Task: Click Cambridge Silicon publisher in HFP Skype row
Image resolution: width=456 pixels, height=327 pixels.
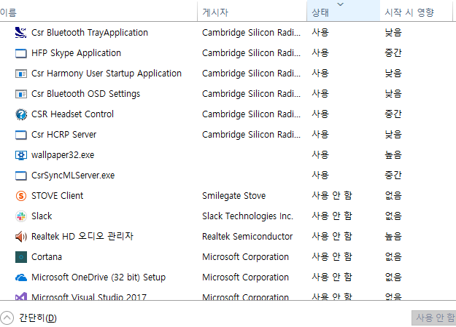Action: [251, 53]
